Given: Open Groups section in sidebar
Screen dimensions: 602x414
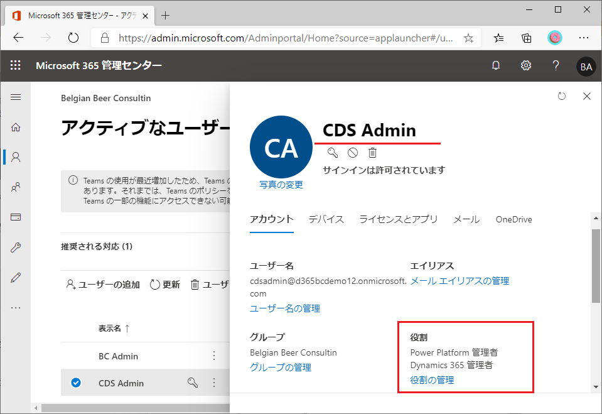Looking at the screenshot, I should click(x=16, y=187).
